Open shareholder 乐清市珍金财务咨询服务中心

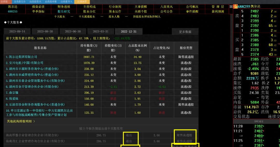point(35,105)
